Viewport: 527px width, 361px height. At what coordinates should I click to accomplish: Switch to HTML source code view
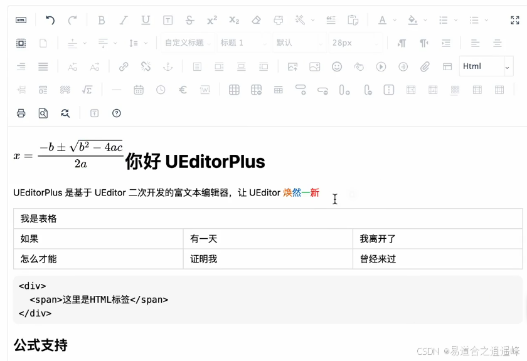tap(19, 19)
